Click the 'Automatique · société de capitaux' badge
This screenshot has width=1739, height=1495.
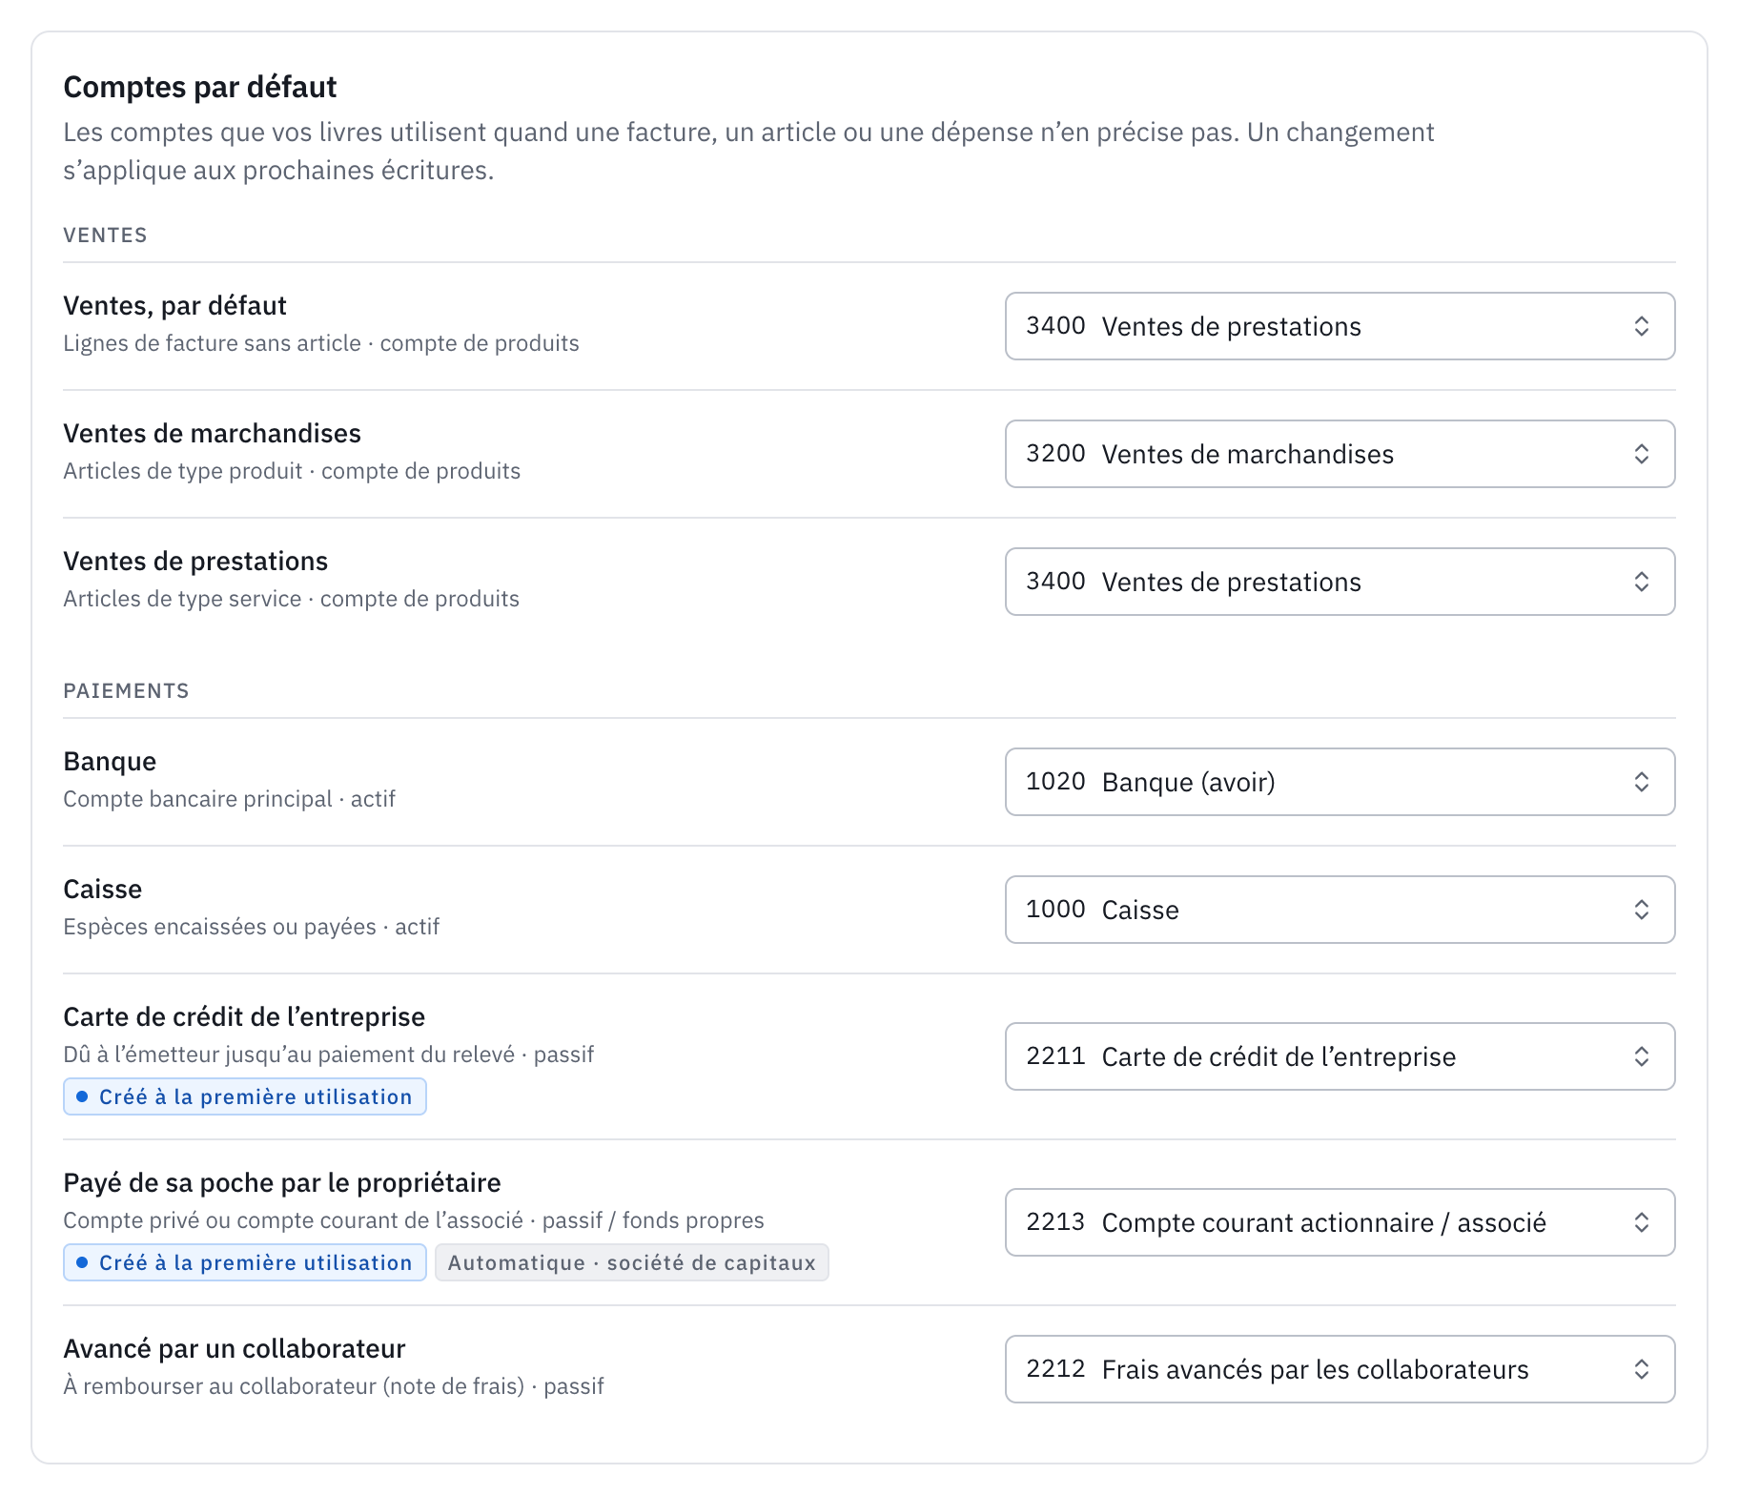(x=632, y=1262)
